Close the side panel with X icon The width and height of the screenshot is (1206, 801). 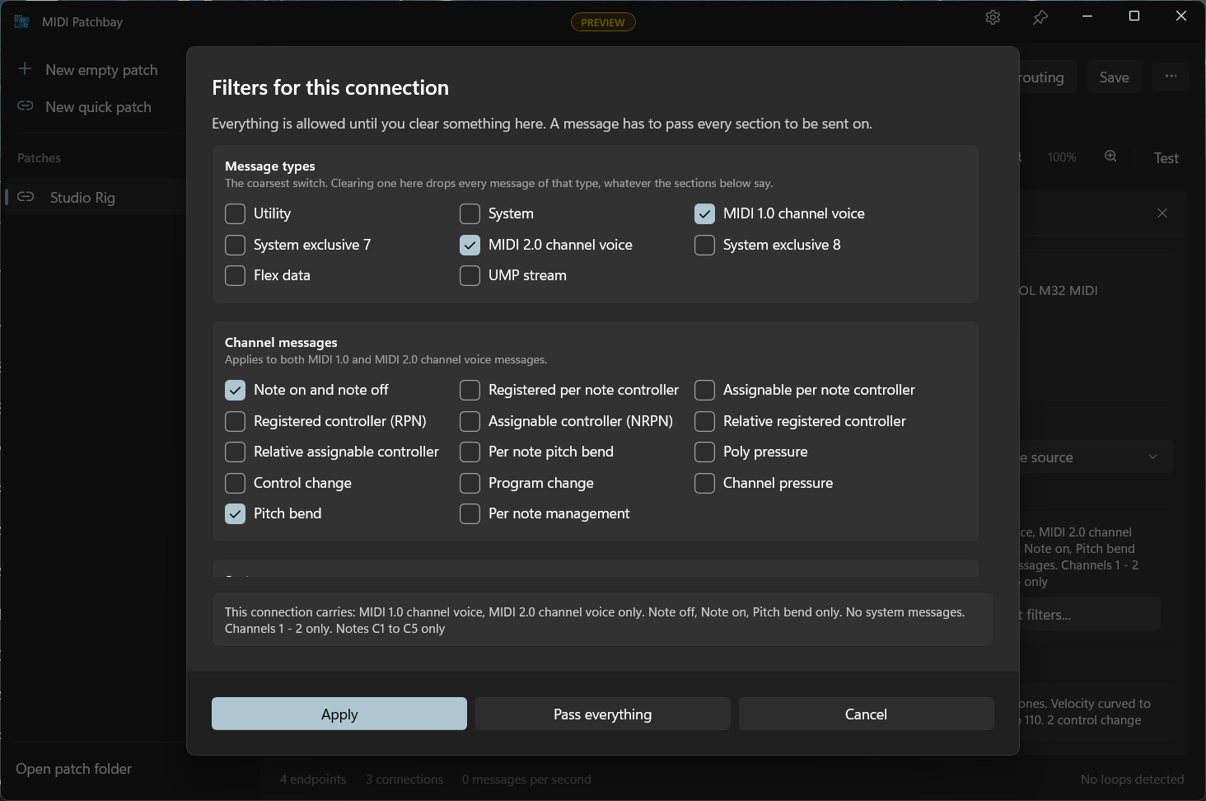[x=1162, y=213]
